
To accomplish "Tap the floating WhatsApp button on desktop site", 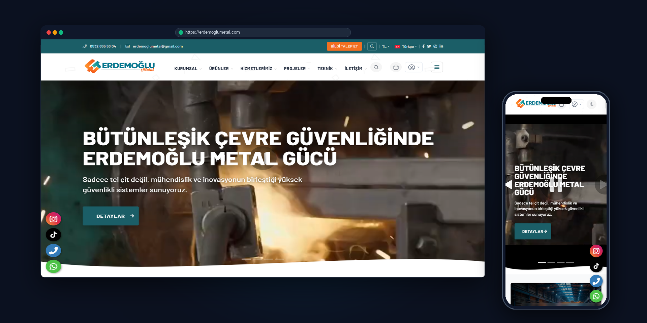I will (53, 266).
